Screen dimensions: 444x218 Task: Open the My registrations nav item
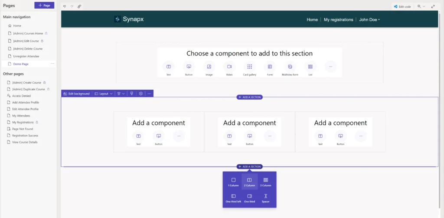[338, 20]
